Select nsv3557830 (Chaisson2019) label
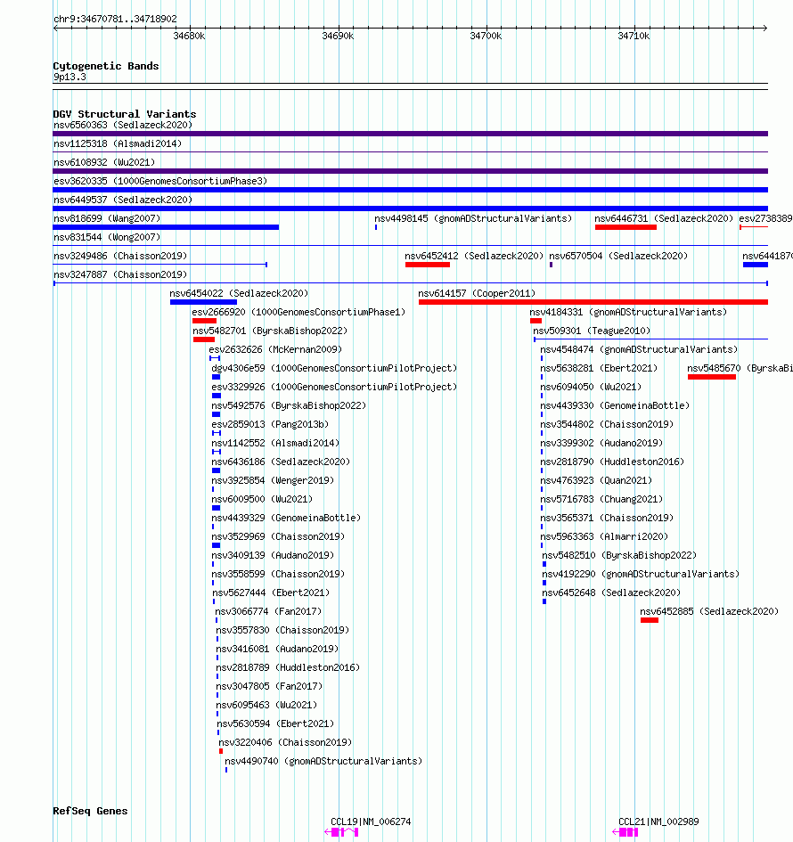 click(x=282, y=631)
